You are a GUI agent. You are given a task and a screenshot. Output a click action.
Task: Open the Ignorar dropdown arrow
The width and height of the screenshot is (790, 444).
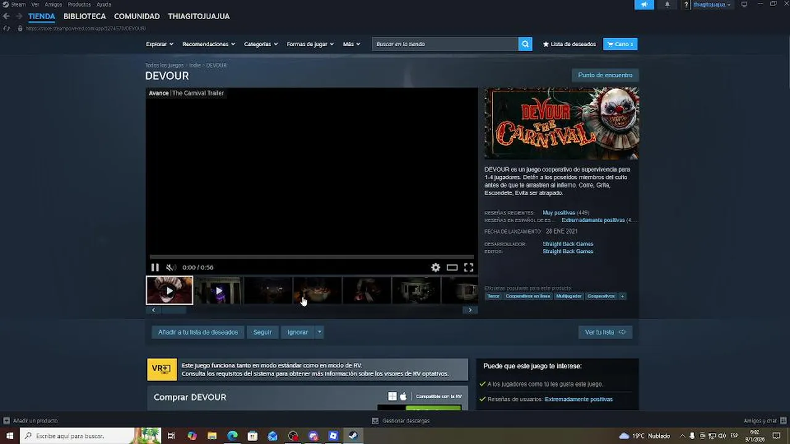319,332
